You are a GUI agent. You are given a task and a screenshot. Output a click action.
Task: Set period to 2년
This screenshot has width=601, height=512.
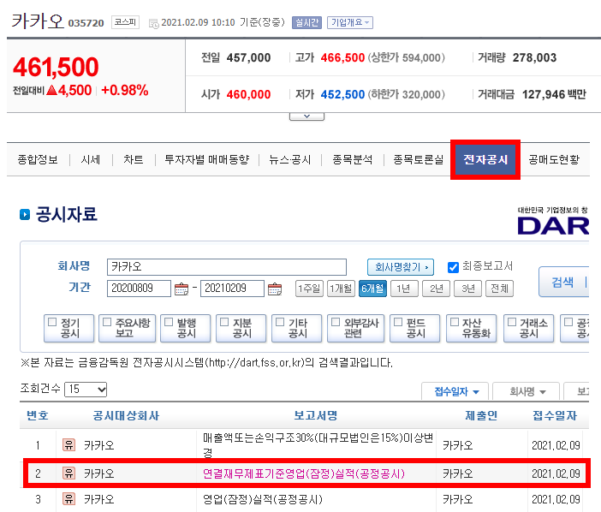coord(436,289)
